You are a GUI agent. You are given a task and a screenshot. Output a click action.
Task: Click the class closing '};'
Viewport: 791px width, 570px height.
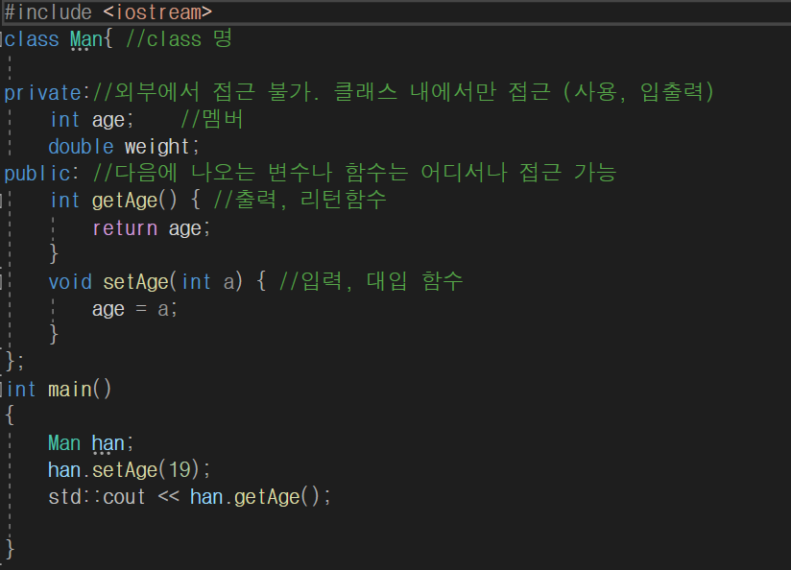[x=14, y=362]
